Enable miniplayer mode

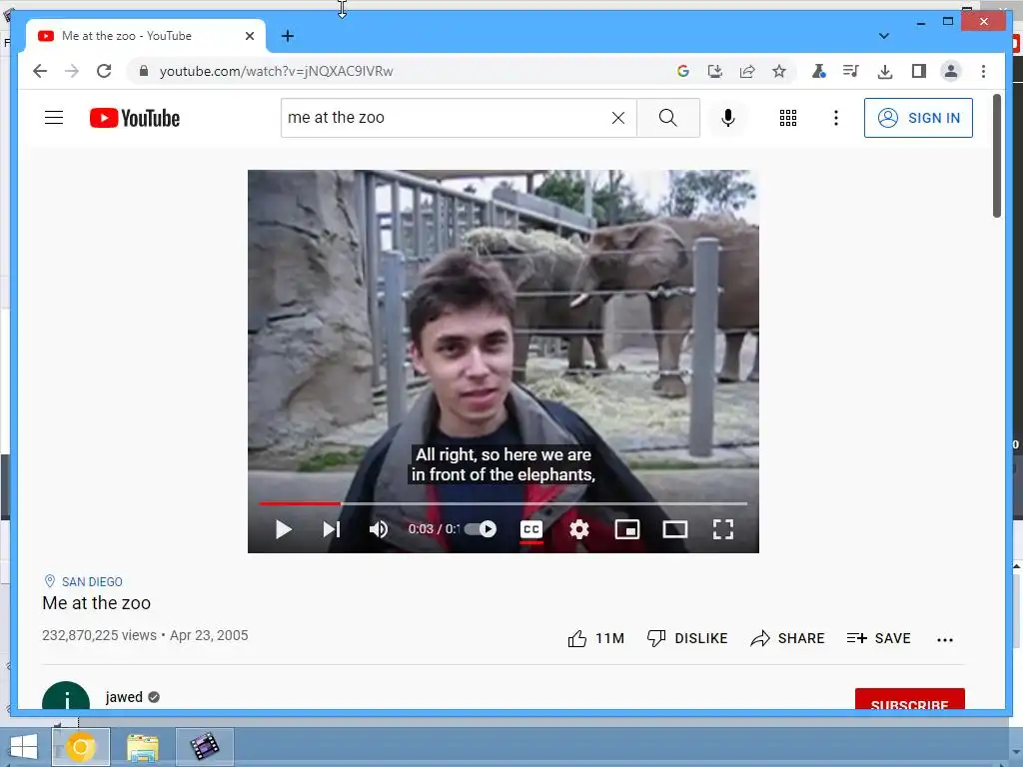coord(627,529)
